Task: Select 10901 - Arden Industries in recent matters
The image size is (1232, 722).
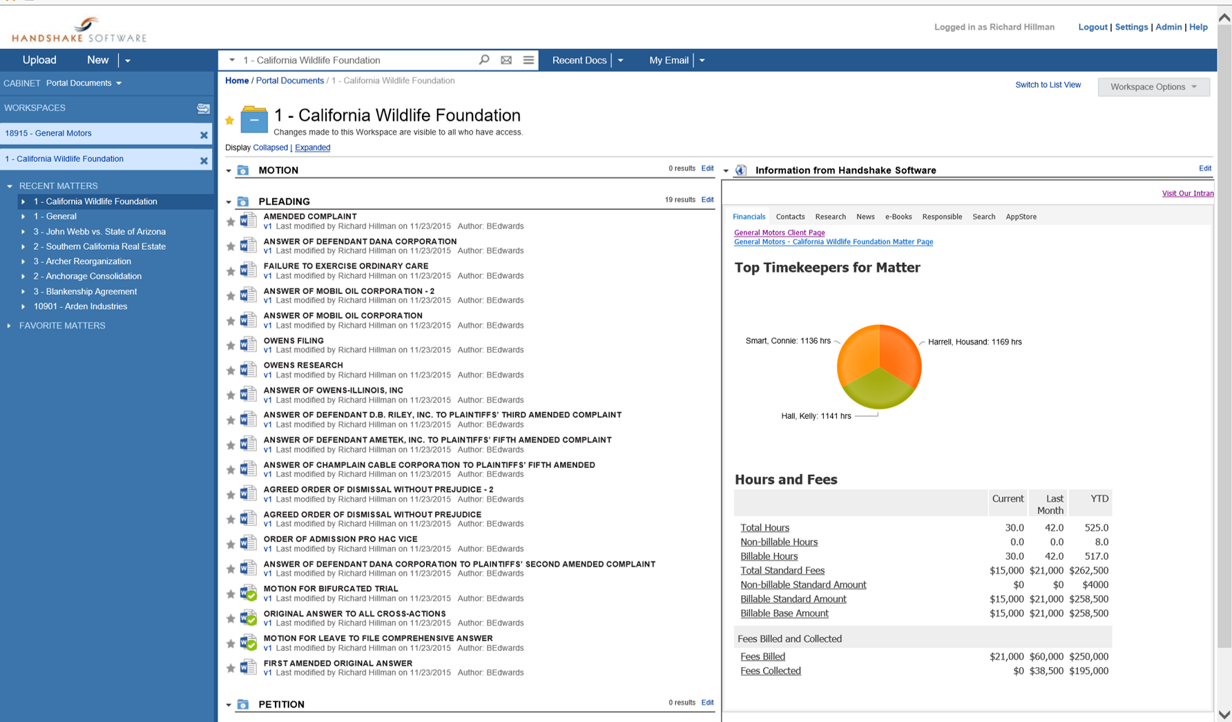Action: (x=80, y=306)
